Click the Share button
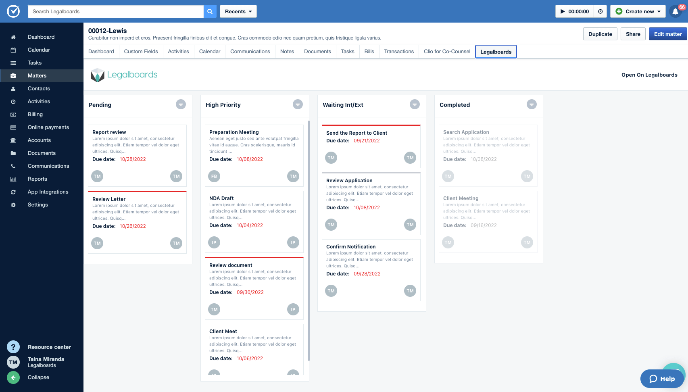The image size is (688, 392). (x=633, y=34)
